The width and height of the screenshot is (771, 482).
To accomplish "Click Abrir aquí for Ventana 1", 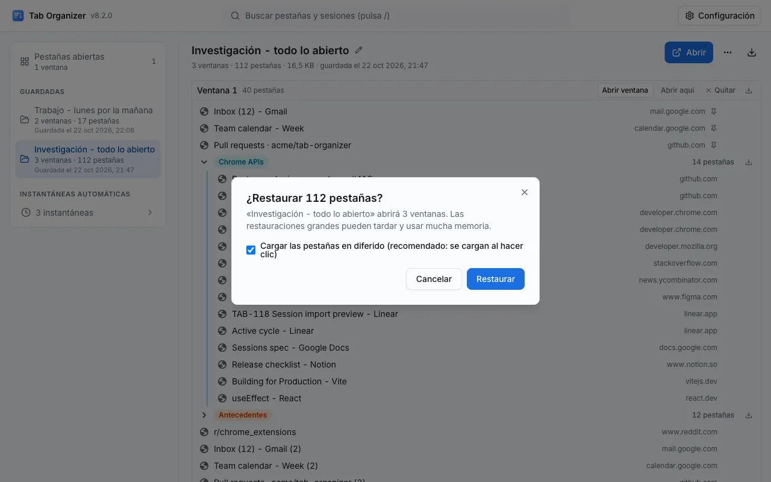I will pos(678,90).
